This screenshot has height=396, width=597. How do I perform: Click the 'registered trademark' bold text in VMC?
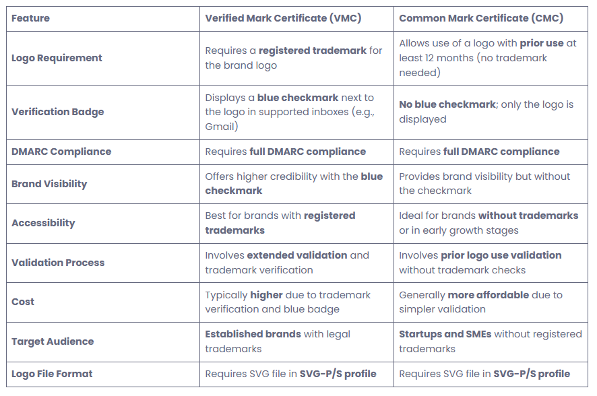(313, 51)
